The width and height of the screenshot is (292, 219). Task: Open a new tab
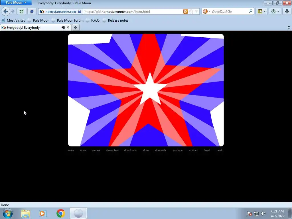click(x=75, y=27)
